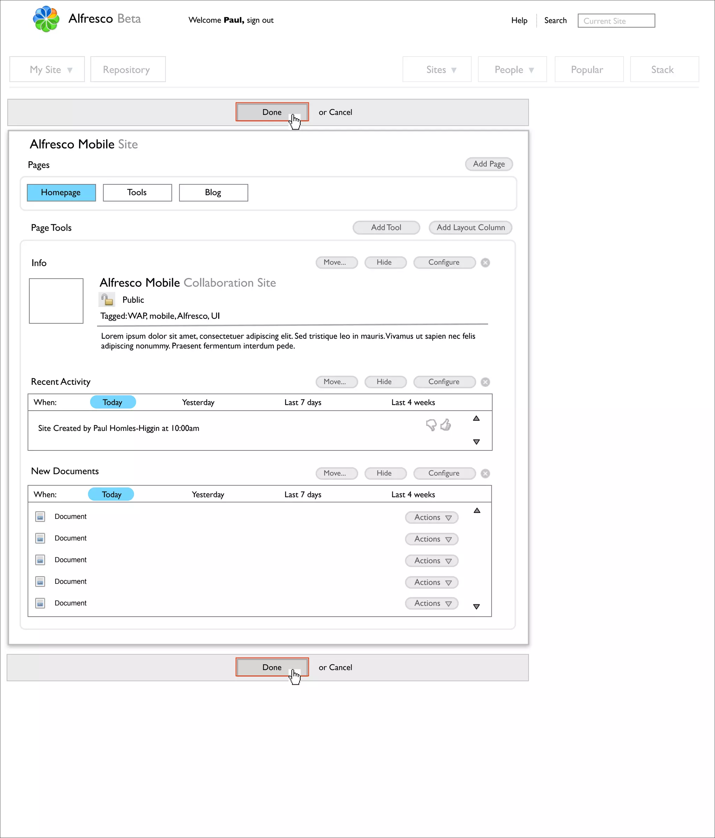Select Yesterday filter in New Documents
715x838 pixels.
coord(208,495)
